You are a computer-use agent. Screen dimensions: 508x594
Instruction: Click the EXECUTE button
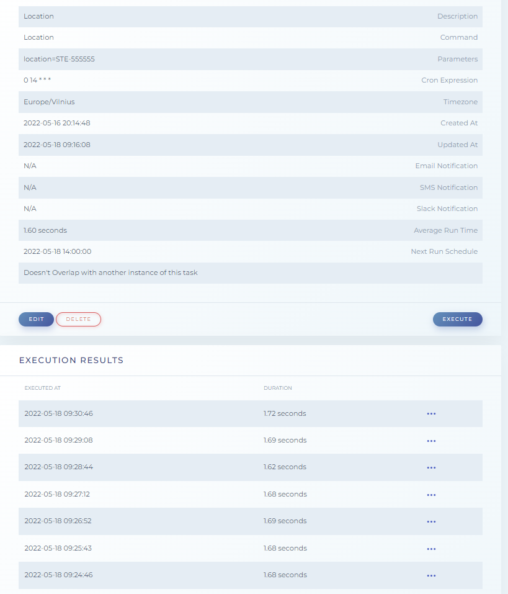[457, 319]
